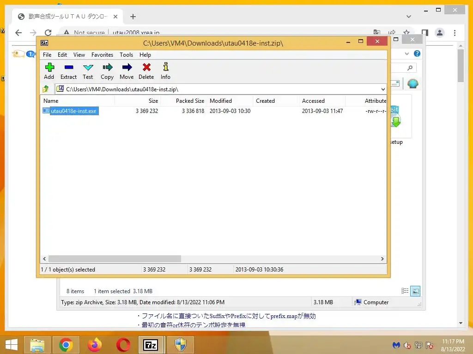Viewport: 473px width, 354px height.
Task: Click the security shield taskbar icon
Action: click(181, 345)
